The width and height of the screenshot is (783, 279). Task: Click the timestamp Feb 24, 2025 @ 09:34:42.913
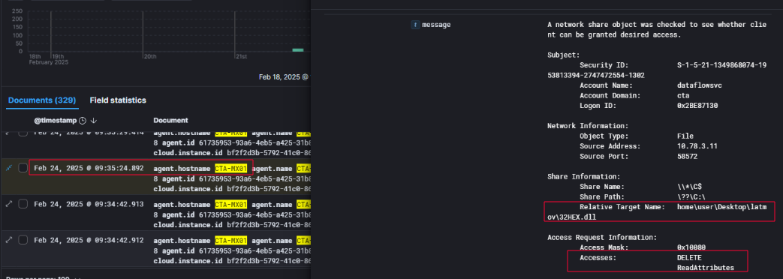point(89,204)
